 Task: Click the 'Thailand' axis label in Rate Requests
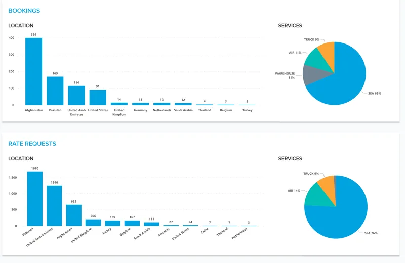[x=222, y=232]
